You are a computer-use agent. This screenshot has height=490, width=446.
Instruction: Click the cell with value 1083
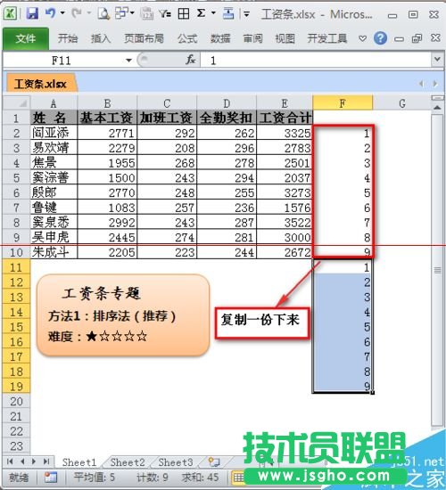pyautogui.click(x=107, y=208)
